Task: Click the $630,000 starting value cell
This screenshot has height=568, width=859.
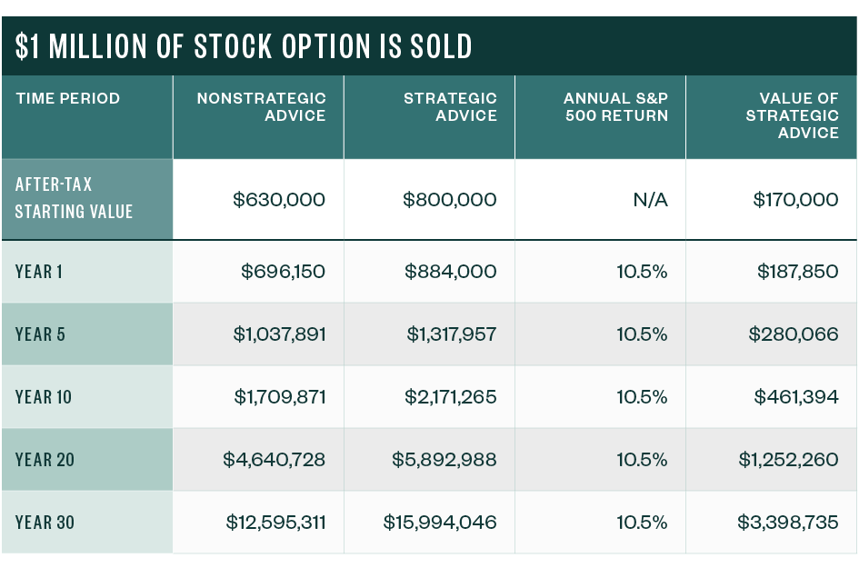Action: 279,199
